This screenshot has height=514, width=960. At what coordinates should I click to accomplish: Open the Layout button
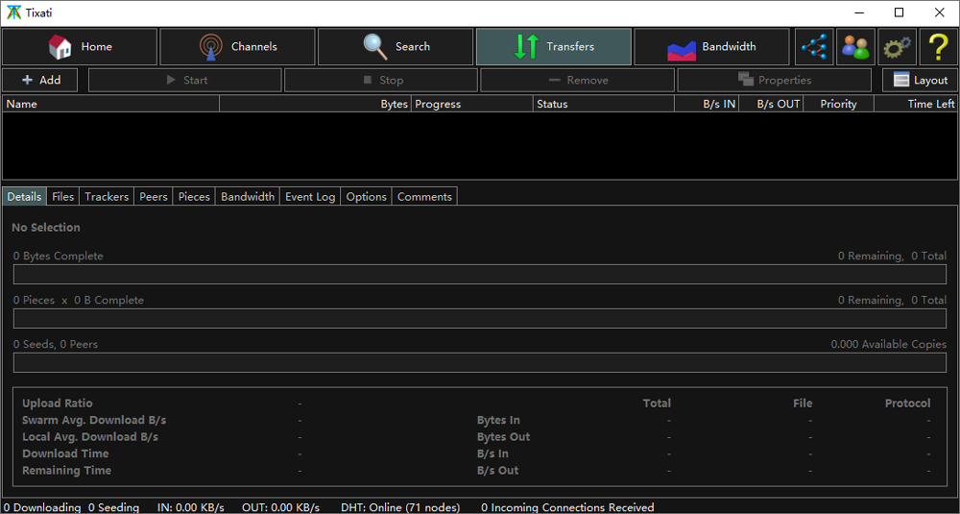(x=921, y=81)
